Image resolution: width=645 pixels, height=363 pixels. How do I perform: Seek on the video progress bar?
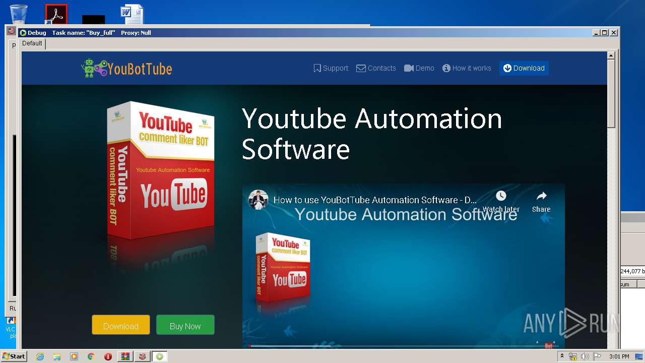(x=403, y=346)
